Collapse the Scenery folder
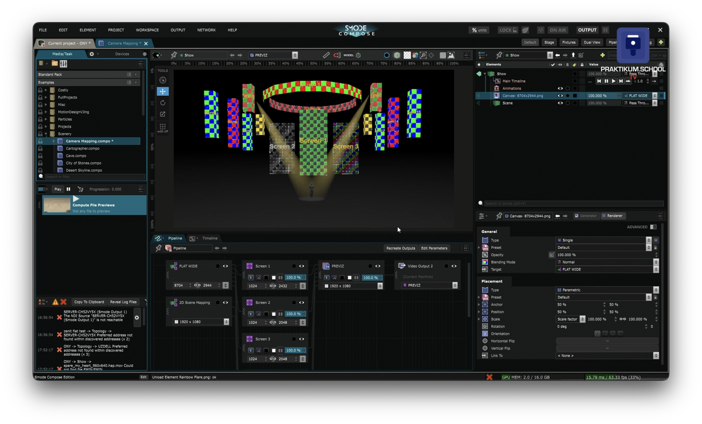 point(46,134)
